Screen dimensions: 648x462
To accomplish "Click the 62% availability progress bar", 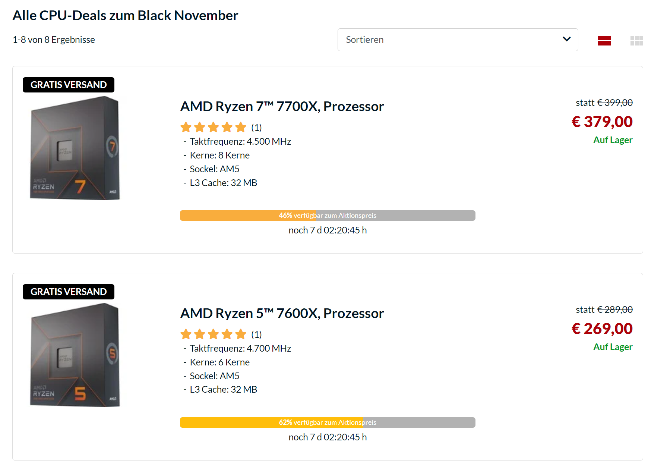I will [x=327, y=422].
